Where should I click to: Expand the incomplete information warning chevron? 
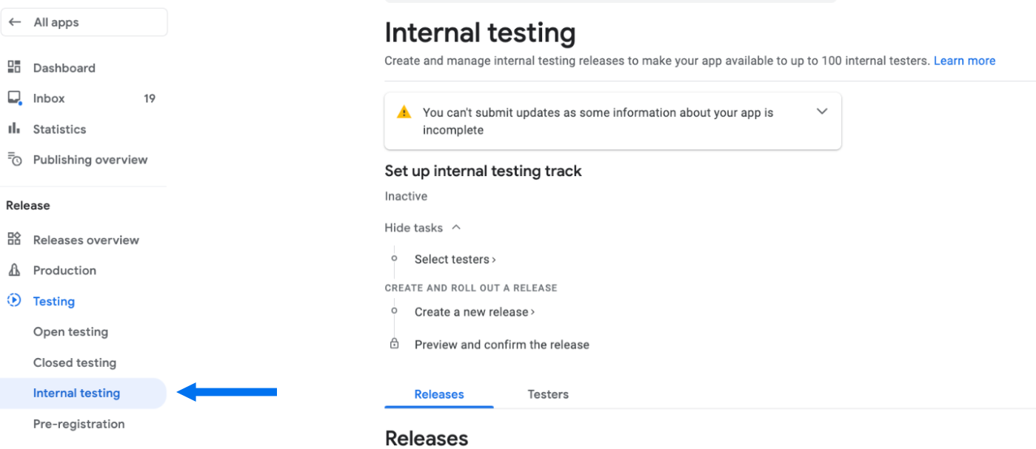click(821, 112)
